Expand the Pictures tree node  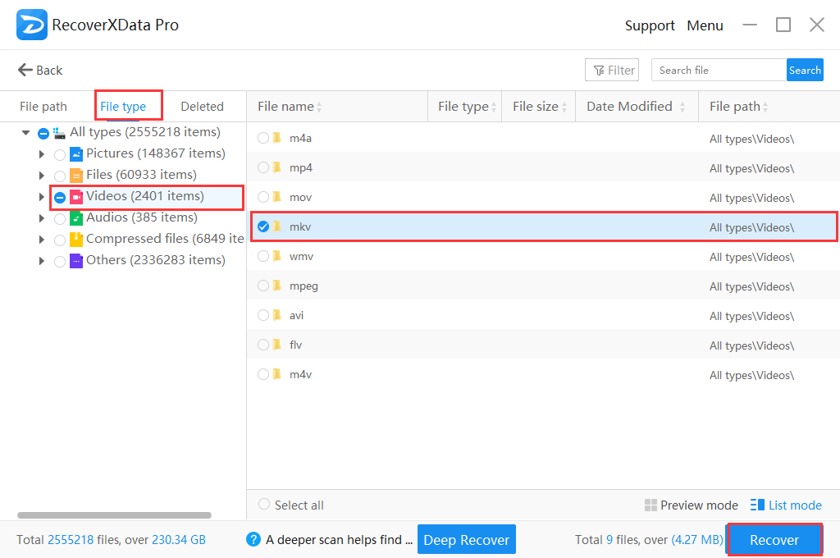(x=42, y=154)
